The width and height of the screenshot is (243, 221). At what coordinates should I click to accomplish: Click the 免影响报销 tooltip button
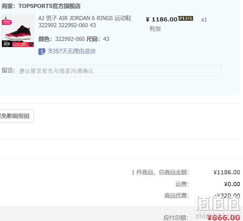(16, 116)
